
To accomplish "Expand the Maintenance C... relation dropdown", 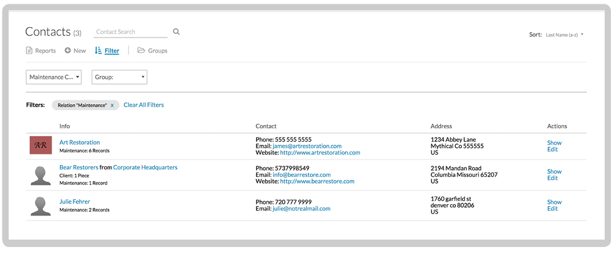I will 54,77.
